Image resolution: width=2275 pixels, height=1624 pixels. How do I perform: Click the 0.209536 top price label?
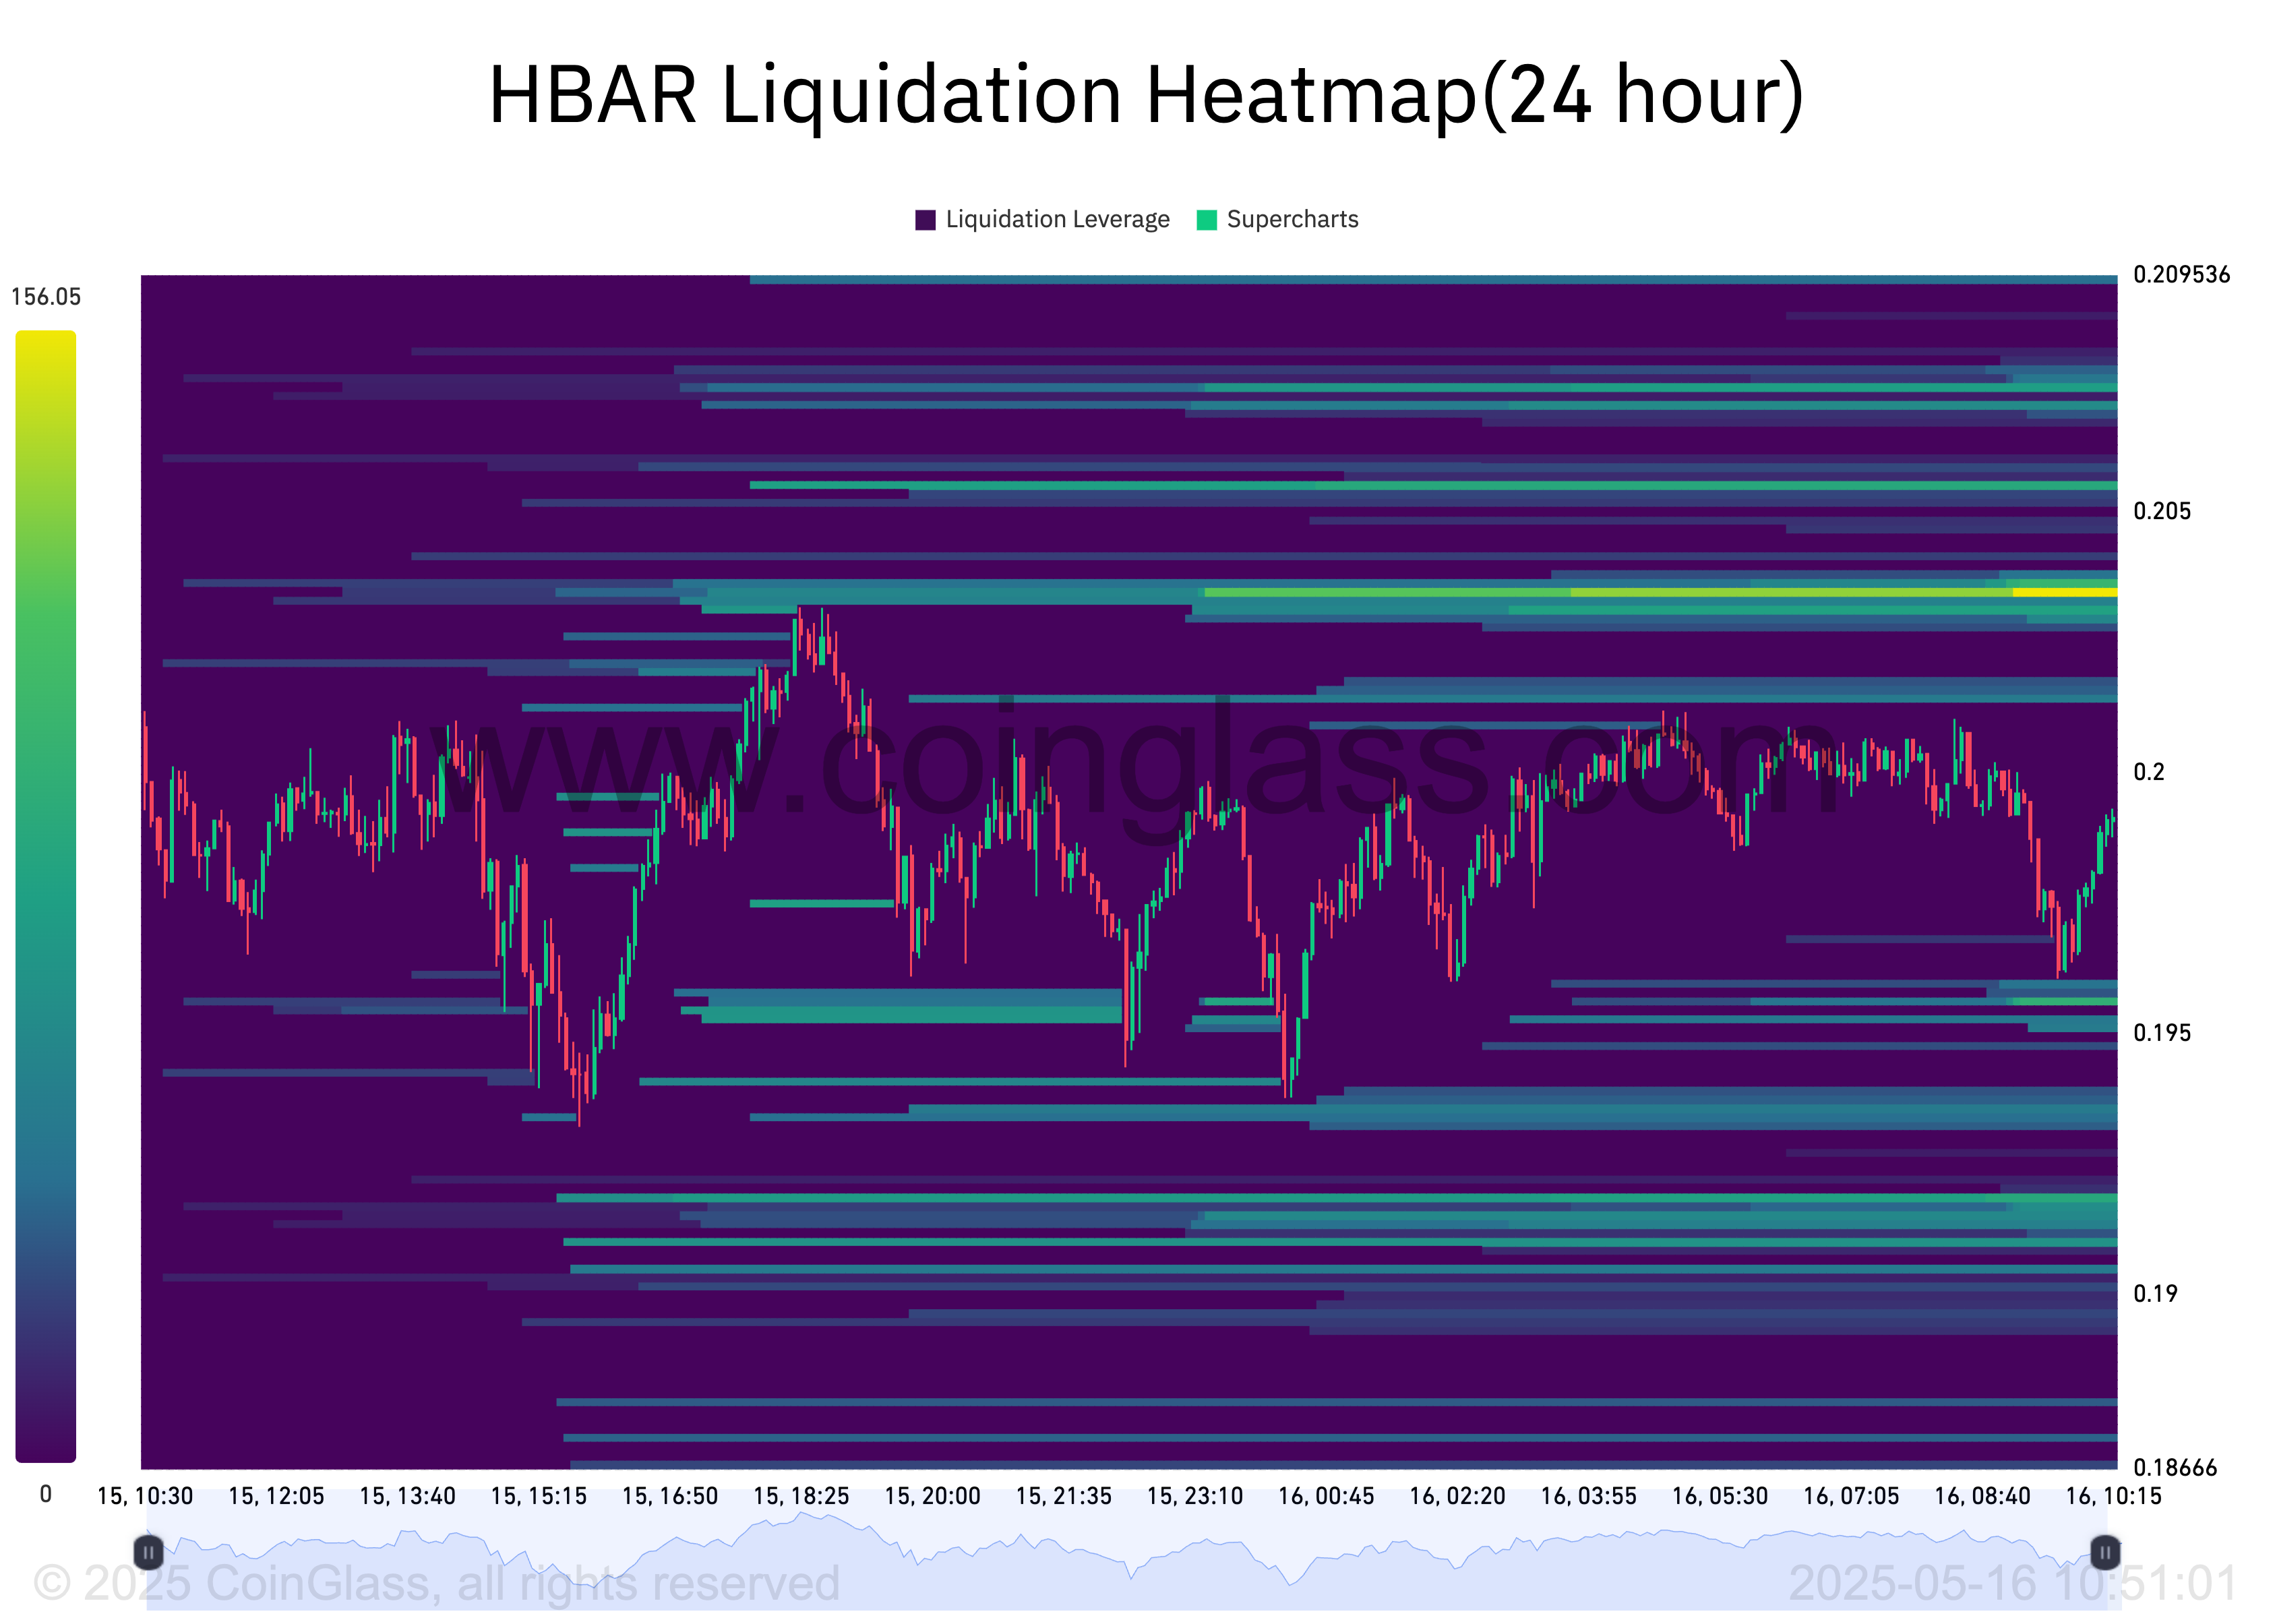coord(2181,275)
